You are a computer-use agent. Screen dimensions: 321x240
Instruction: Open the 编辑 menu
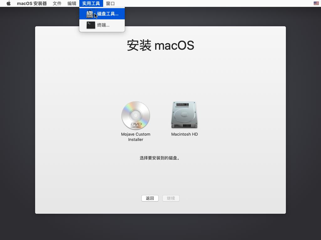click(72, 3)
